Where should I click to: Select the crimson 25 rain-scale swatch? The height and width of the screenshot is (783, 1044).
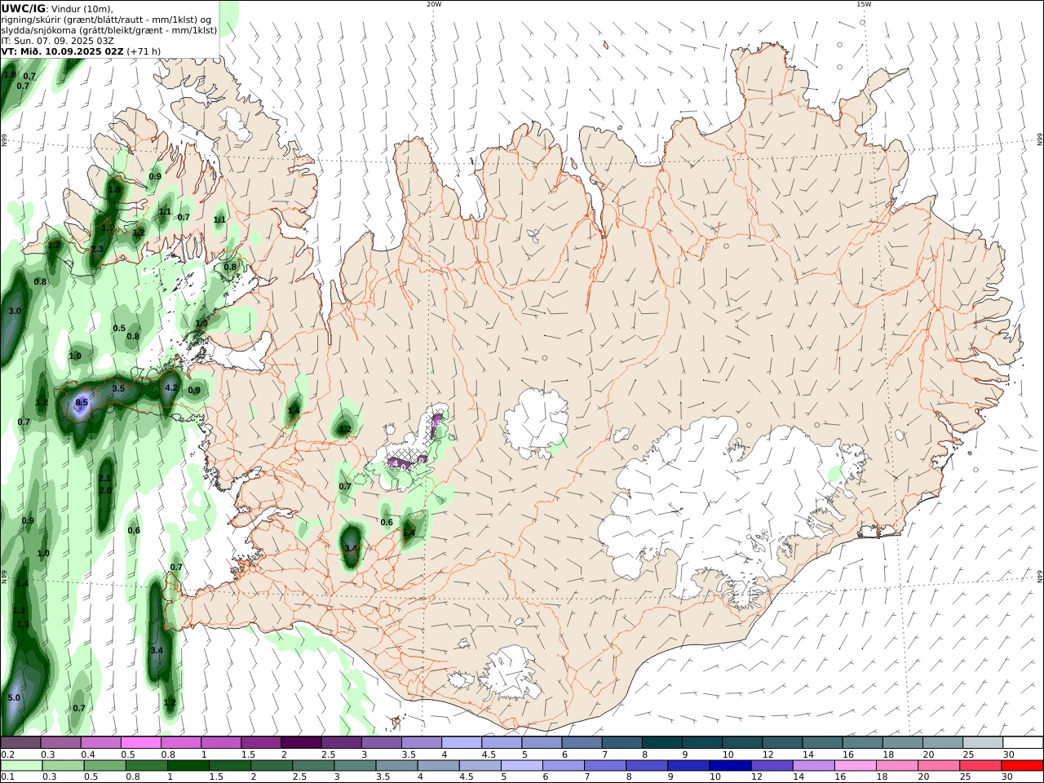tap(980, 766)
